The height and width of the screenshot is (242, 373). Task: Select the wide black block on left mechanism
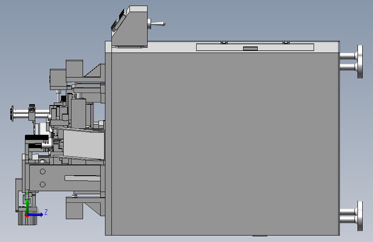[37, 138]
